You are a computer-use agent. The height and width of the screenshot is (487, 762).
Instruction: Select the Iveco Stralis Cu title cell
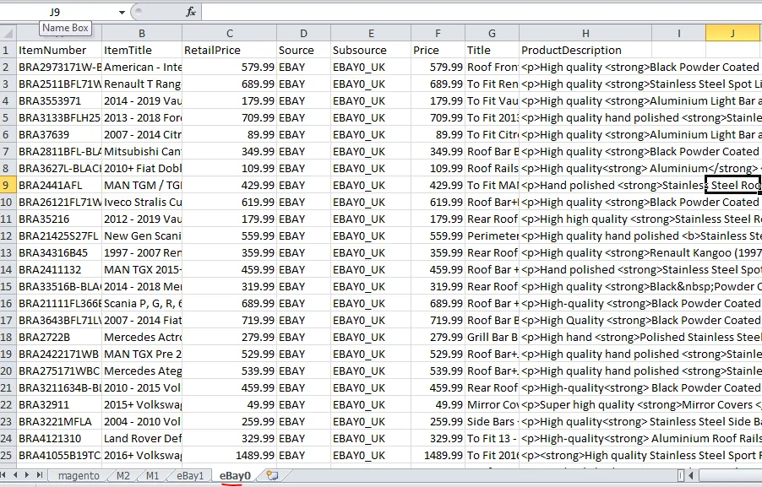point(142,202)
